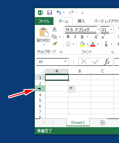This screenshot has width=119, height=143.
Task: Click the 準備完了 status text
Action: 45,131
